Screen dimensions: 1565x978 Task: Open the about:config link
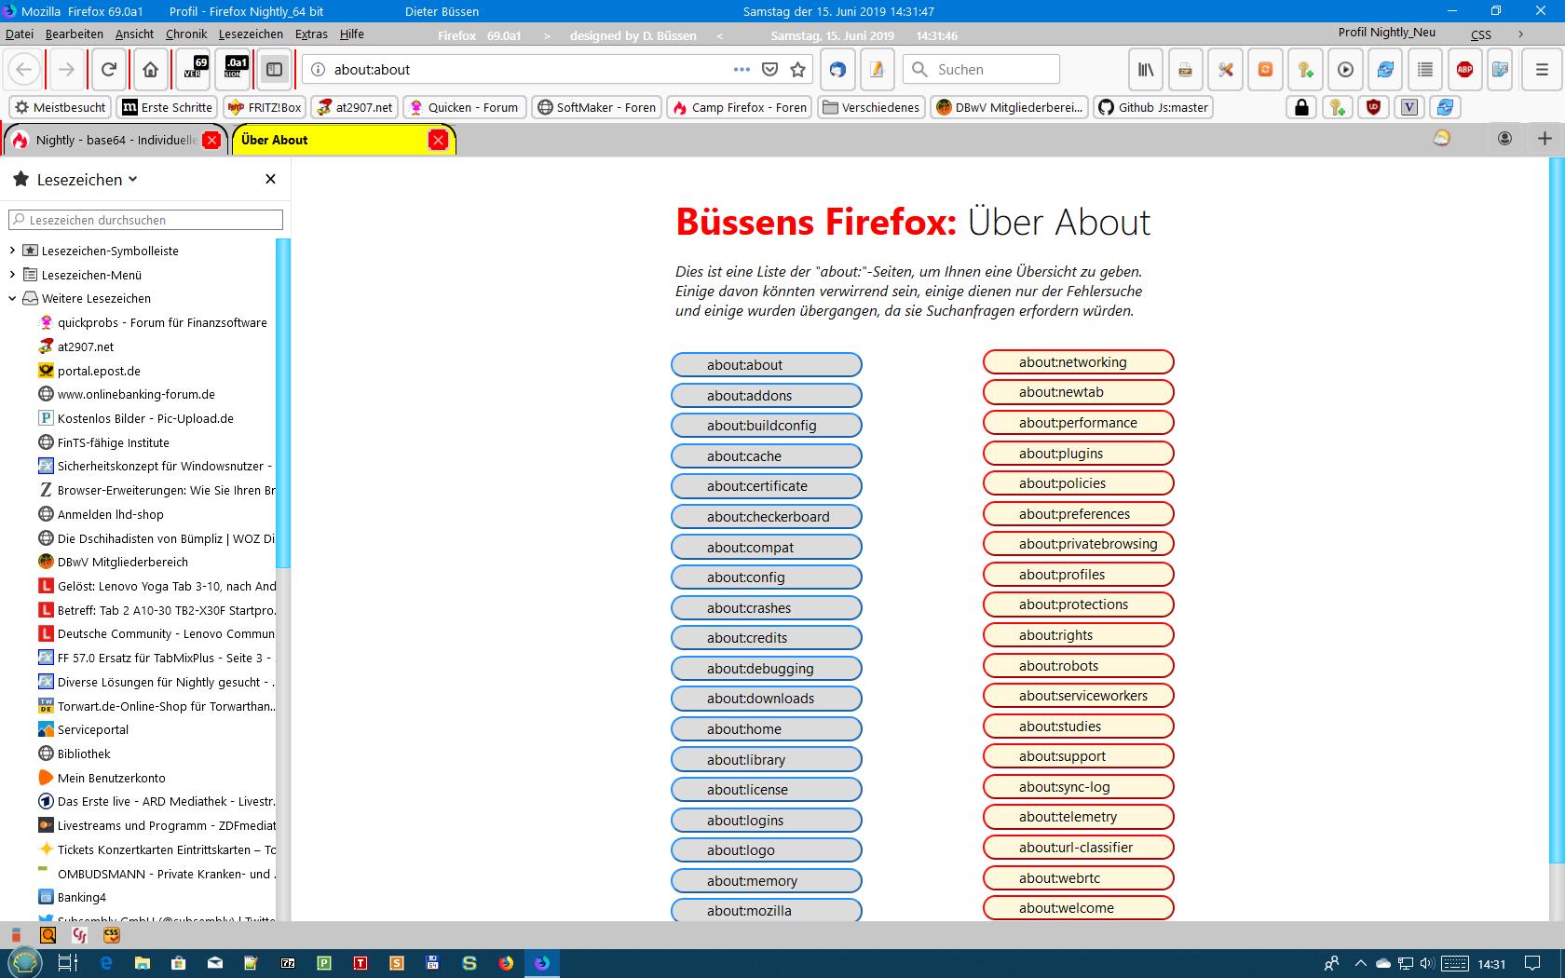coord(766,577)
